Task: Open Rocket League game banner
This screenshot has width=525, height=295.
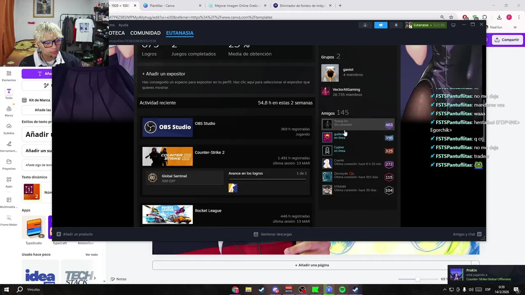Action: click(167, 215)
